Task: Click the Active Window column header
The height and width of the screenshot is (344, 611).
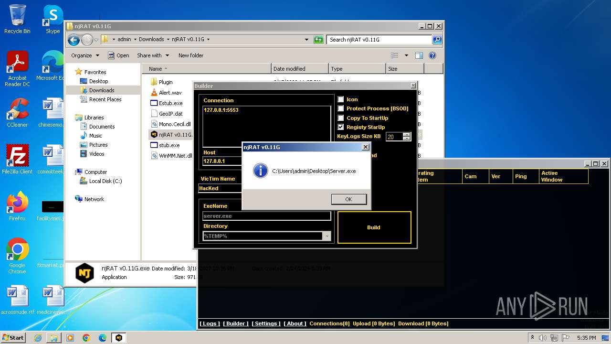Action: pyautogui.click(x=563, y=176)
